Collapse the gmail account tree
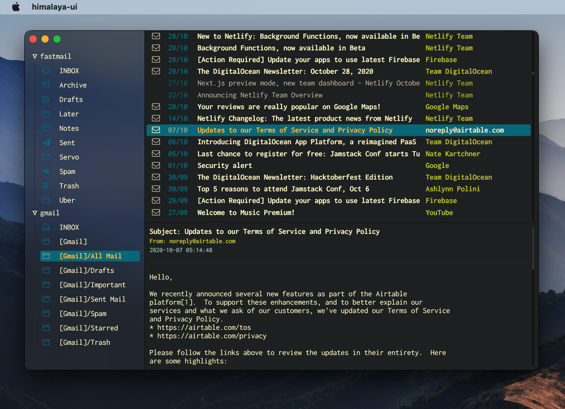Viewport: 565px width, 409px height. pos(35,213)
